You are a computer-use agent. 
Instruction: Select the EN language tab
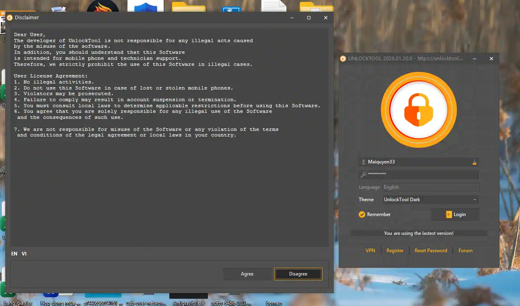pos(14,253)
